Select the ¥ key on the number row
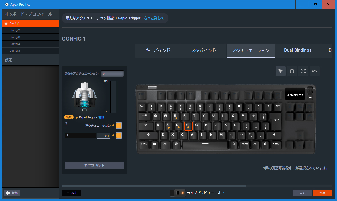This screenshot has height=201, width=337. tap(268, 107)
